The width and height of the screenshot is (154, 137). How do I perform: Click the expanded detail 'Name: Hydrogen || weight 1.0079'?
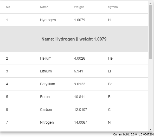(74, 39)
